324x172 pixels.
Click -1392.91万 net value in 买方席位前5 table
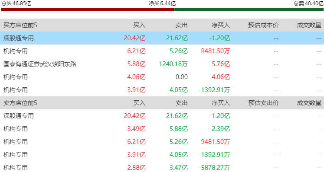point(214,90)
